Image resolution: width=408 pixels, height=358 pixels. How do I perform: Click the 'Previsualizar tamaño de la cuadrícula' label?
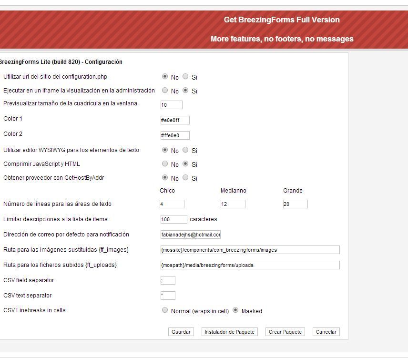[71, 103]
